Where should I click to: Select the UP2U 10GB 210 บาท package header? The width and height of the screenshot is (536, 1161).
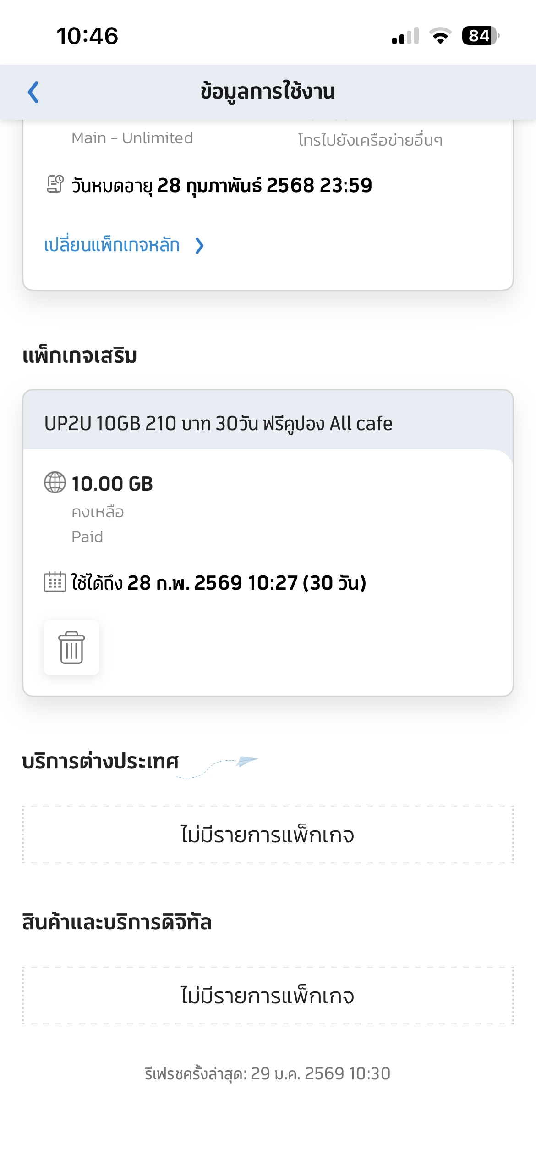[x=219, y=423]
